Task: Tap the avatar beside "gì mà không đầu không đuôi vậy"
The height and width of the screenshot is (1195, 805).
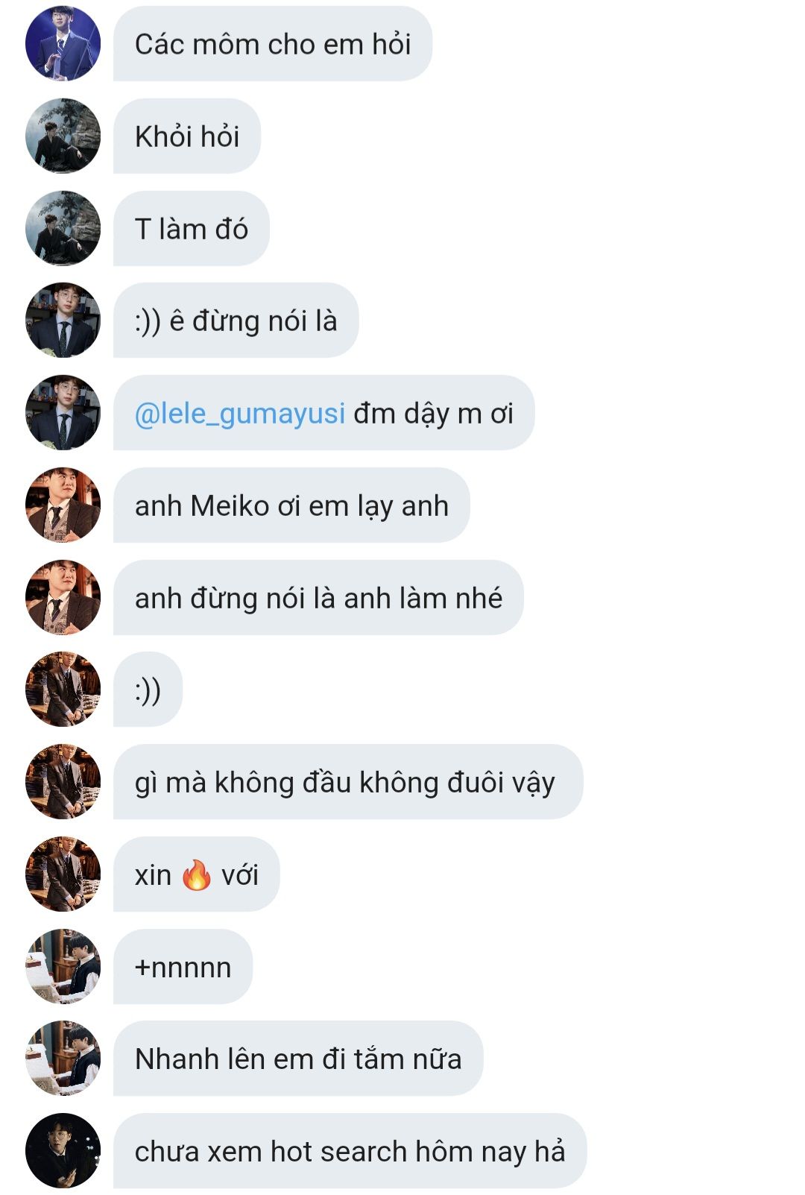Action: tap(63, 781)
